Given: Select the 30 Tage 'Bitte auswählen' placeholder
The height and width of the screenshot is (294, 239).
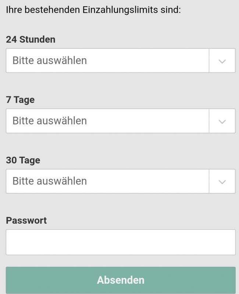Looking at the screenshot, I should pyautogui.click(x=50, y=181).
